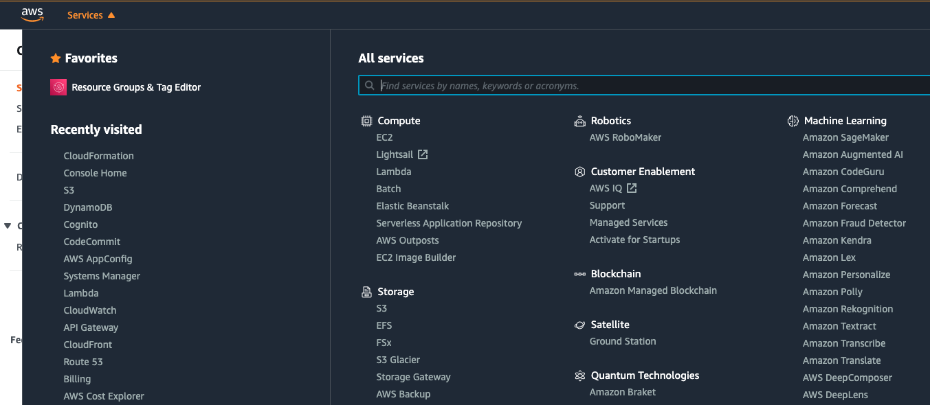Open Serverless Application Repository
Viewport: 930px width, 405px height.
449,223
